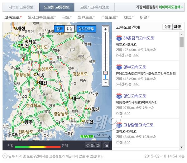187x163 pixels.
Task: Click the 군산 city marker on map
Action: [20, 95]
